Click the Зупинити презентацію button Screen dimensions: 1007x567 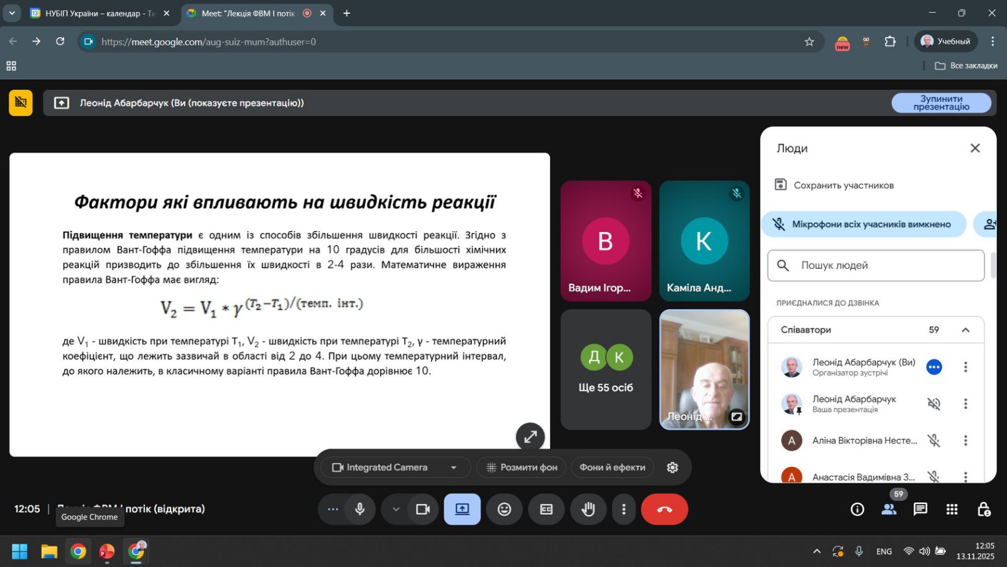[x=941, y=103]
